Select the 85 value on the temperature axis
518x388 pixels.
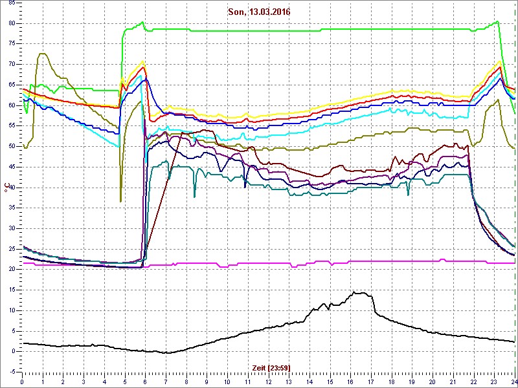[x=11, y=3]
